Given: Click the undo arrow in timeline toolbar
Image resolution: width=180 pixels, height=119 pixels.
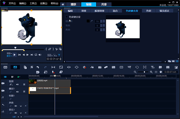Looking at the screenshot, I should tap(38, 67).
